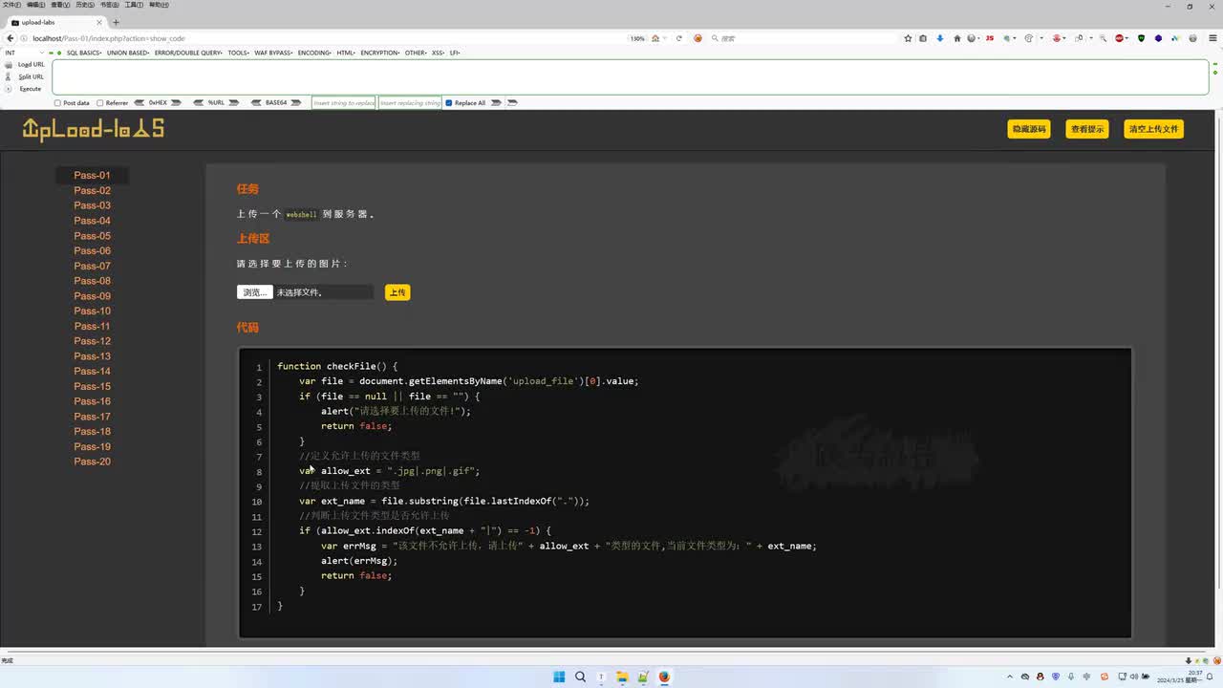The width and height of the screenshot is (1223, 688).
Task: Click the Insert string to replace field
Action: pos(344,102)
